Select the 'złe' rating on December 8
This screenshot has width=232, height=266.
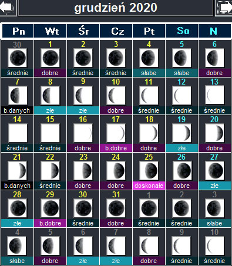click(x=50, y=110)
